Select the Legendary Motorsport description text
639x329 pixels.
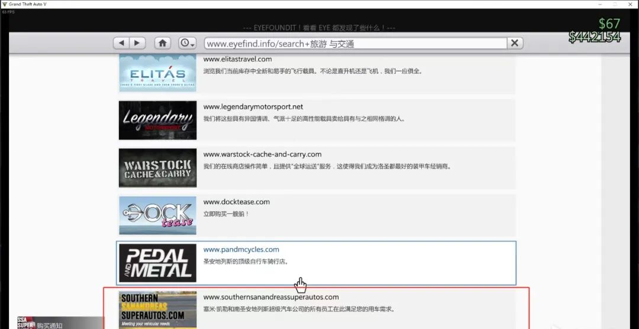pos(305,119)
